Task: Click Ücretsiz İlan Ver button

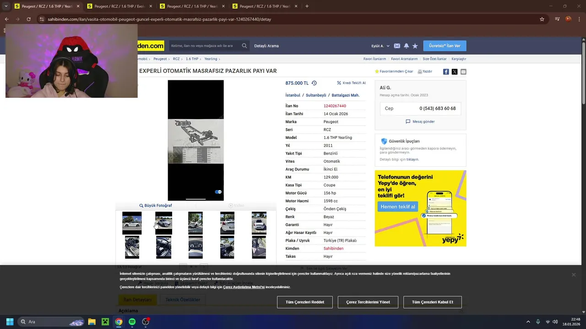Action: 445,46
